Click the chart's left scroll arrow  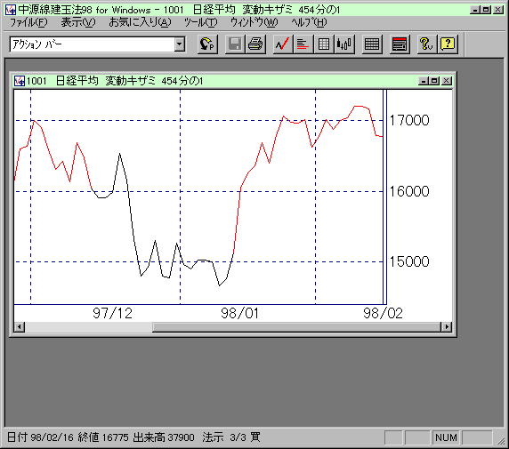20,326
